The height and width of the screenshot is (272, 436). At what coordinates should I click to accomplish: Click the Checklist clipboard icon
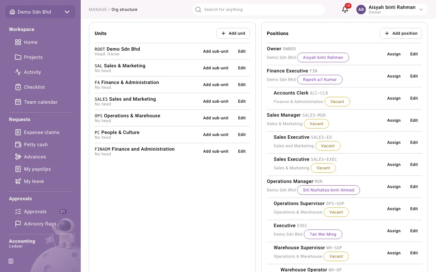pyautogui.click(x=18, y=87)
